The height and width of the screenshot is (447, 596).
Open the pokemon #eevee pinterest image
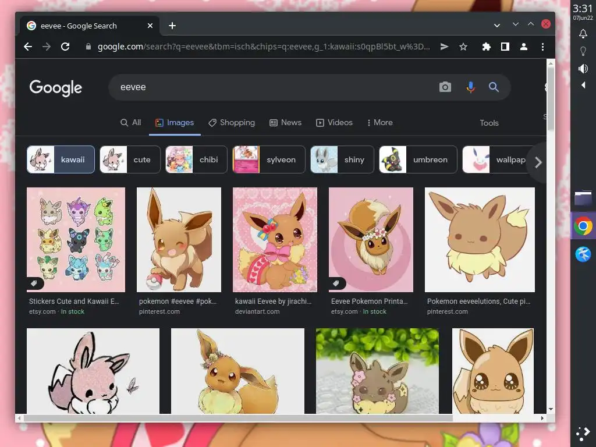tap(179, 239)
